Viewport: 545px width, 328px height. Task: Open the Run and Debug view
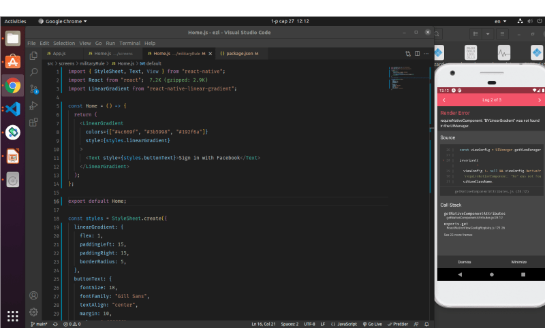pyautogui.click(x=33, y=105)
